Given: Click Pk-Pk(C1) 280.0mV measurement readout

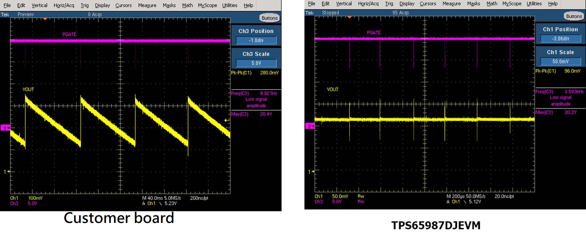Looking at the screenshot, I should (x=255, y=73).
